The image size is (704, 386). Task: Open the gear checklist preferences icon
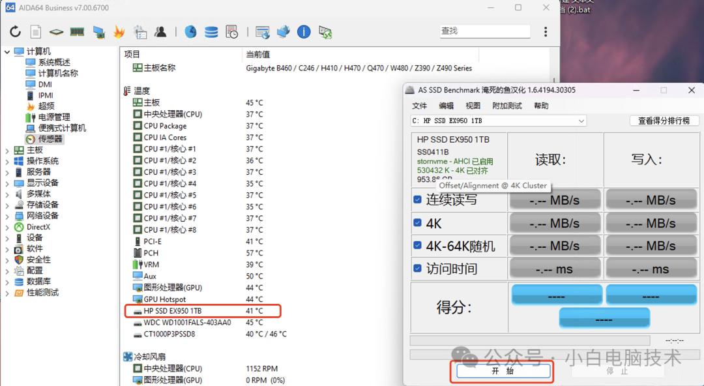(140, 32)
